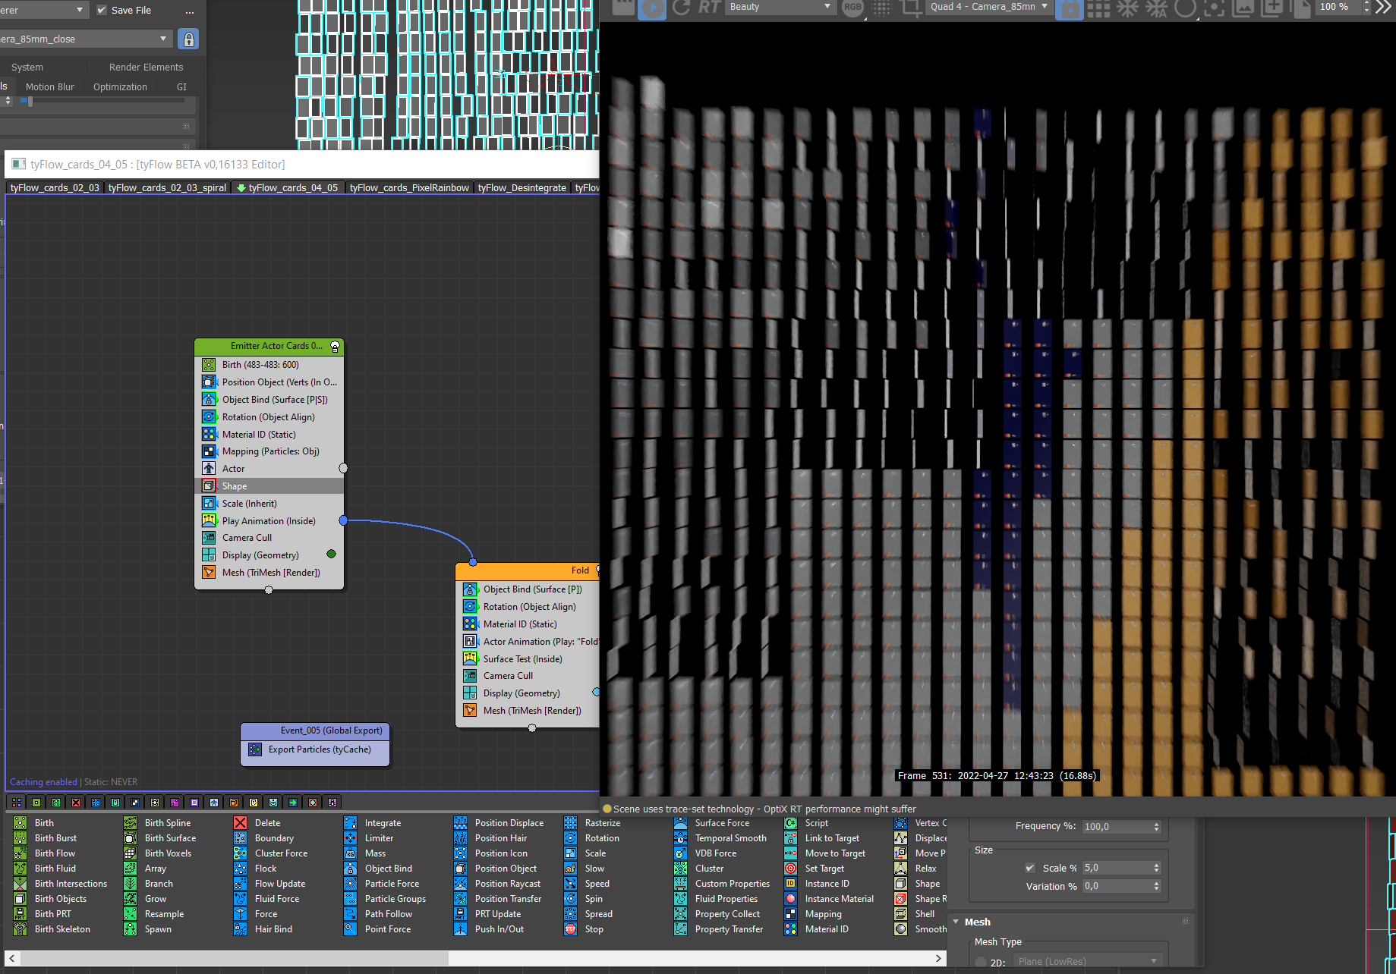Image resolution: width=1396 pixels, height=974 pixels.
Task: Click the red X depot category tab
Action: click(x=76, y=802)
